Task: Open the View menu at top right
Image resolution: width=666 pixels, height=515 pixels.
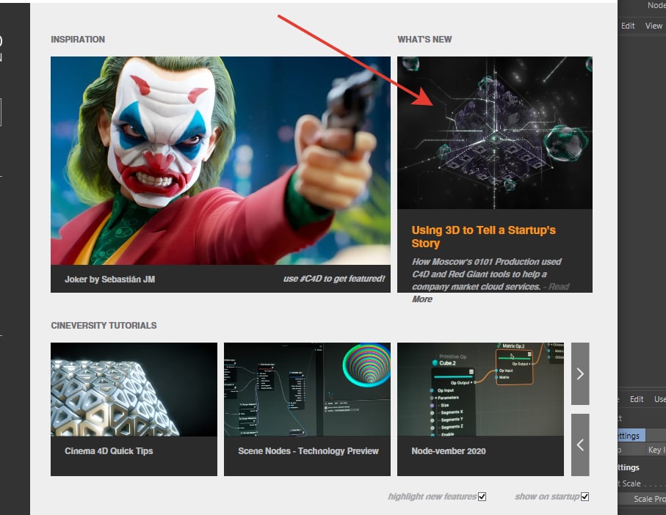Action: click(x=654, y=26)
